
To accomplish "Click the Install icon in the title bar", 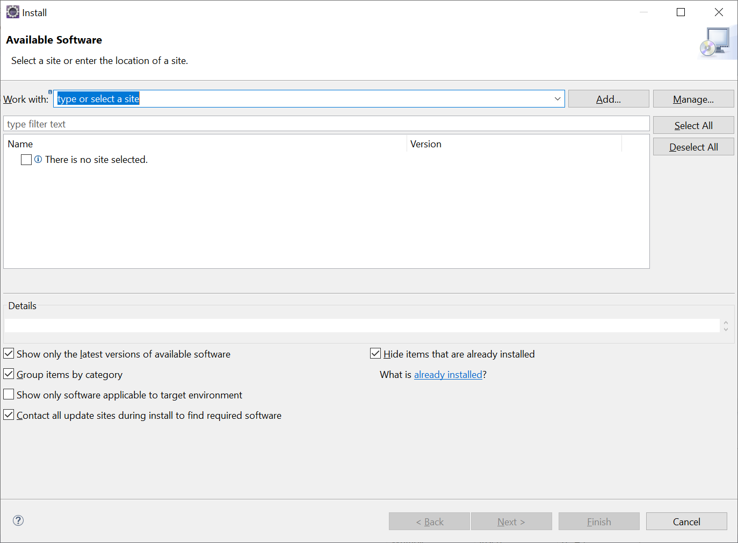I will (12, 11).
